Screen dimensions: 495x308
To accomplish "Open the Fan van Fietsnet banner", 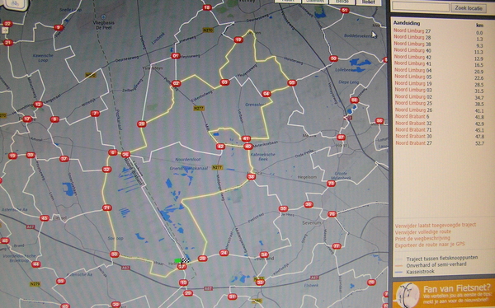I will (x=444, y=293).
